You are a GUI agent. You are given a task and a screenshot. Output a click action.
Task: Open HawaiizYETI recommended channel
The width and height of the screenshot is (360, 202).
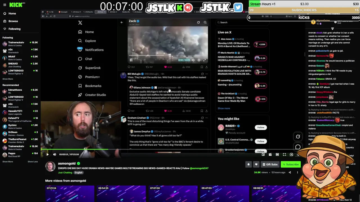[20, 112]
